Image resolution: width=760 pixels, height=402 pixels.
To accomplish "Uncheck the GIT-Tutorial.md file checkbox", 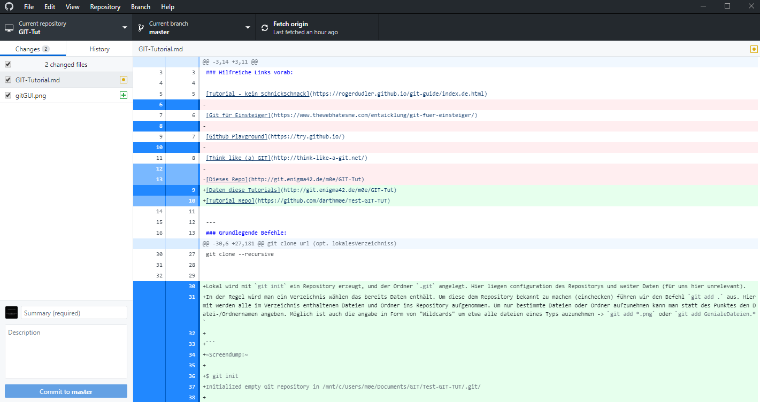I will pos(8,80).
